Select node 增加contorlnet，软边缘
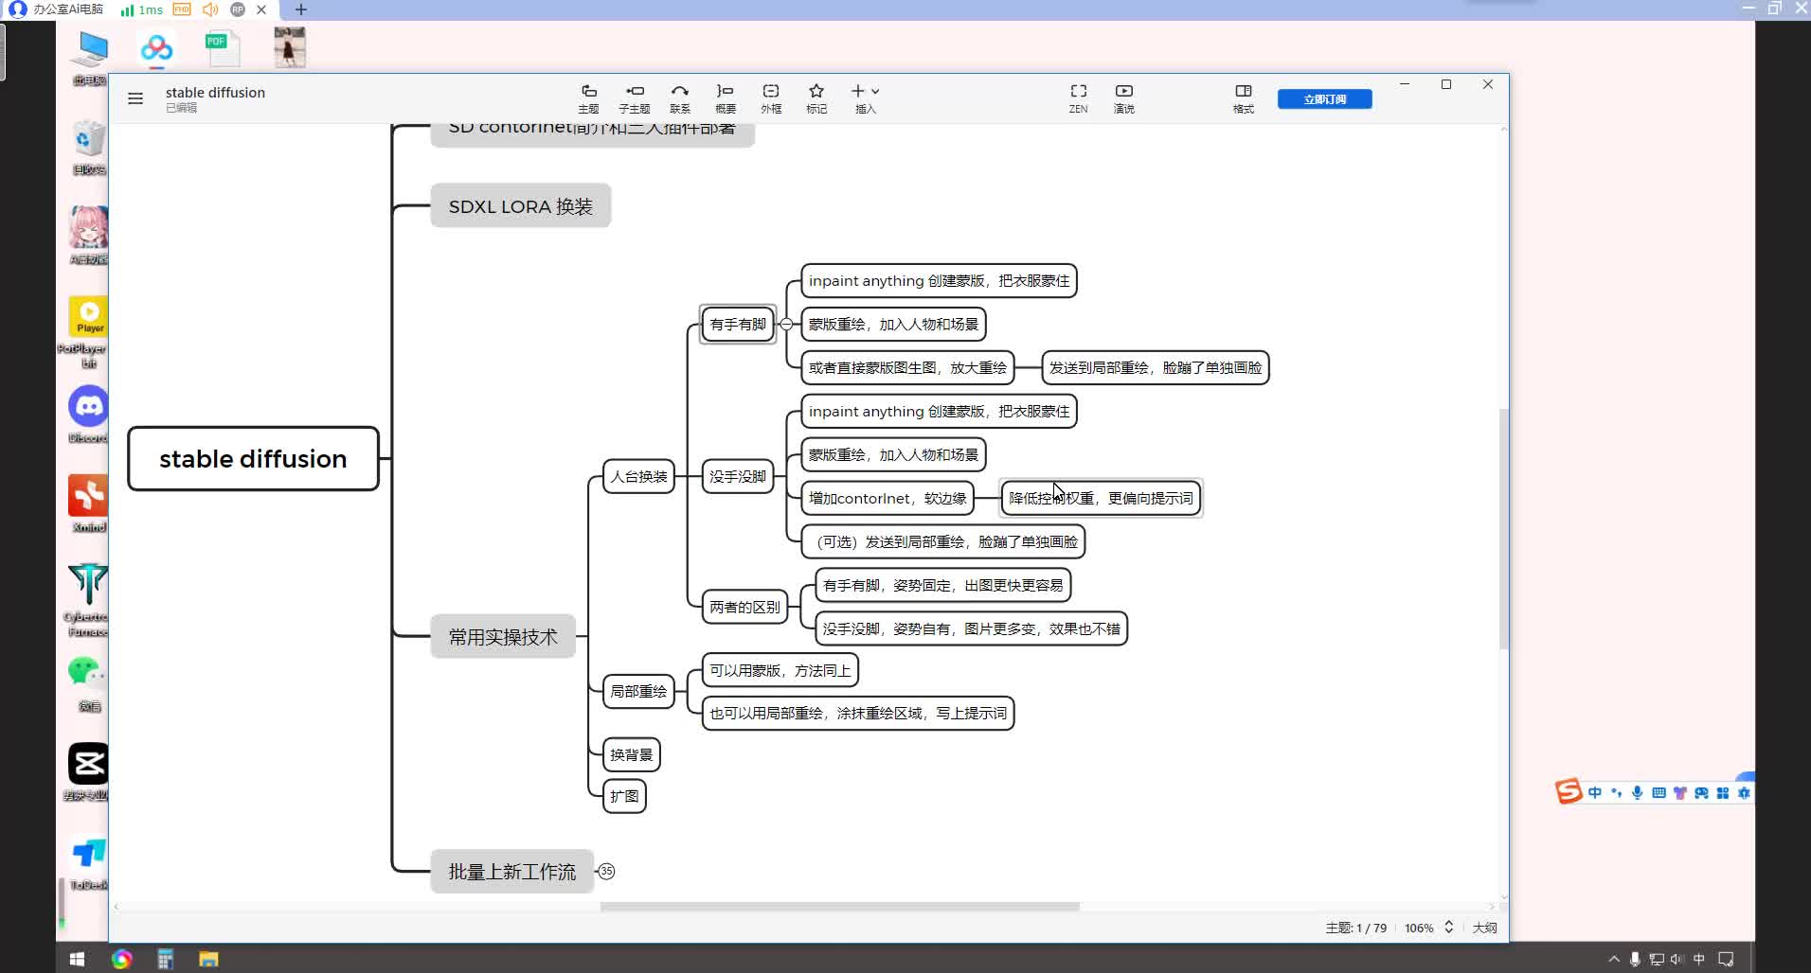This screenshot has width=1811, height=973. pos(888,498)
